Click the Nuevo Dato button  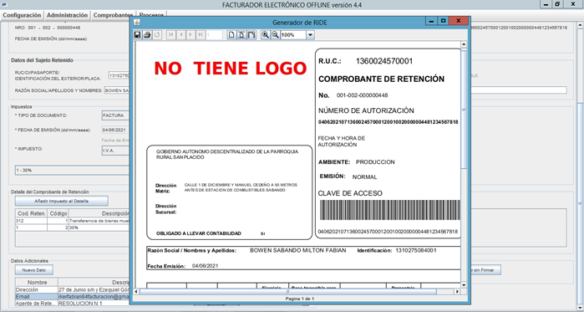click(x=34, y=270)
